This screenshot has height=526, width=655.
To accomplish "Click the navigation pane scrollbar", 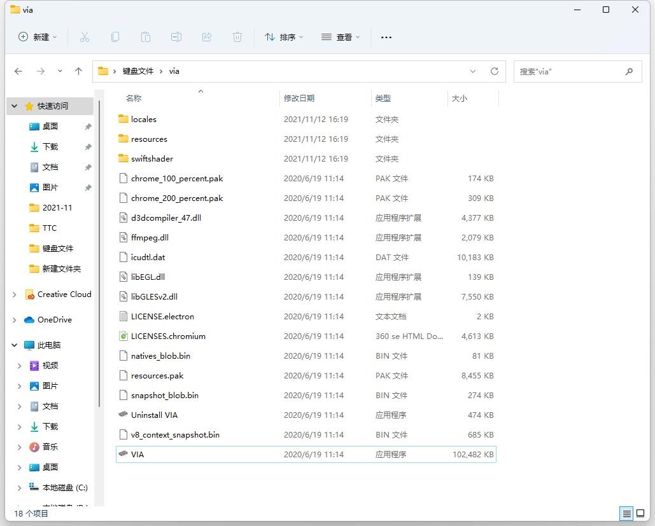I will (99, 254).
